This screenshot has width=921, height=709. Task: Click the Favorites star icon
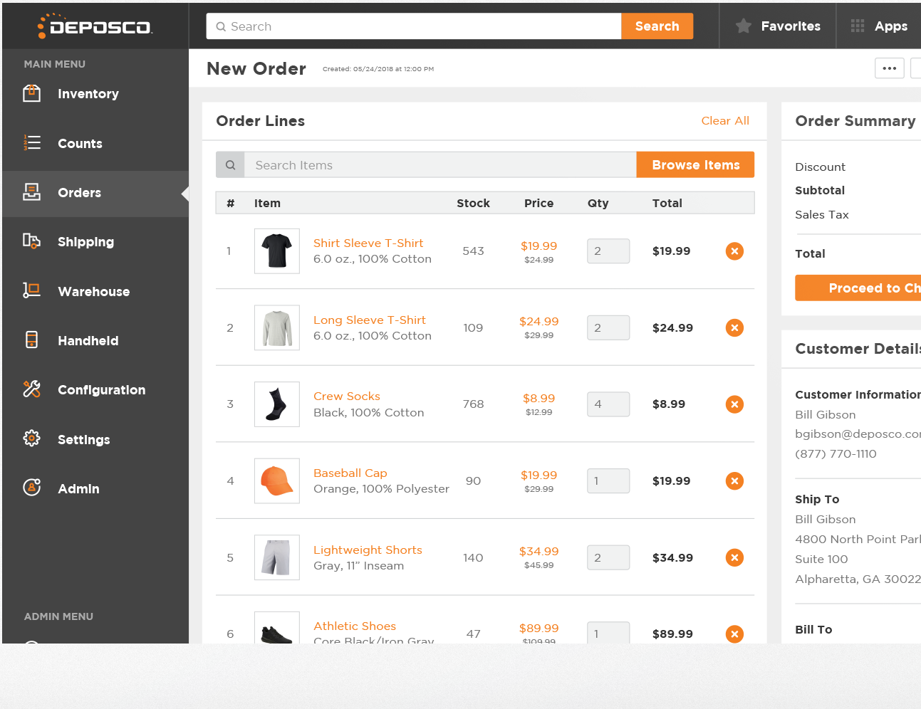(743, 26)
